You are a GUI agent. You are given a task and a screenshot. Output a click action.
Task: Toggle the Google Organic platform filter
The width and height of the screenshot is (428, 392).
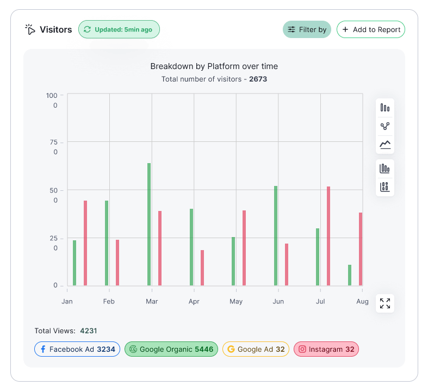click(171, 349)
